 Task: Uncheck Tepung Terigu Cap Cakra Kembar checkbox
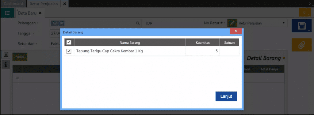69,51
